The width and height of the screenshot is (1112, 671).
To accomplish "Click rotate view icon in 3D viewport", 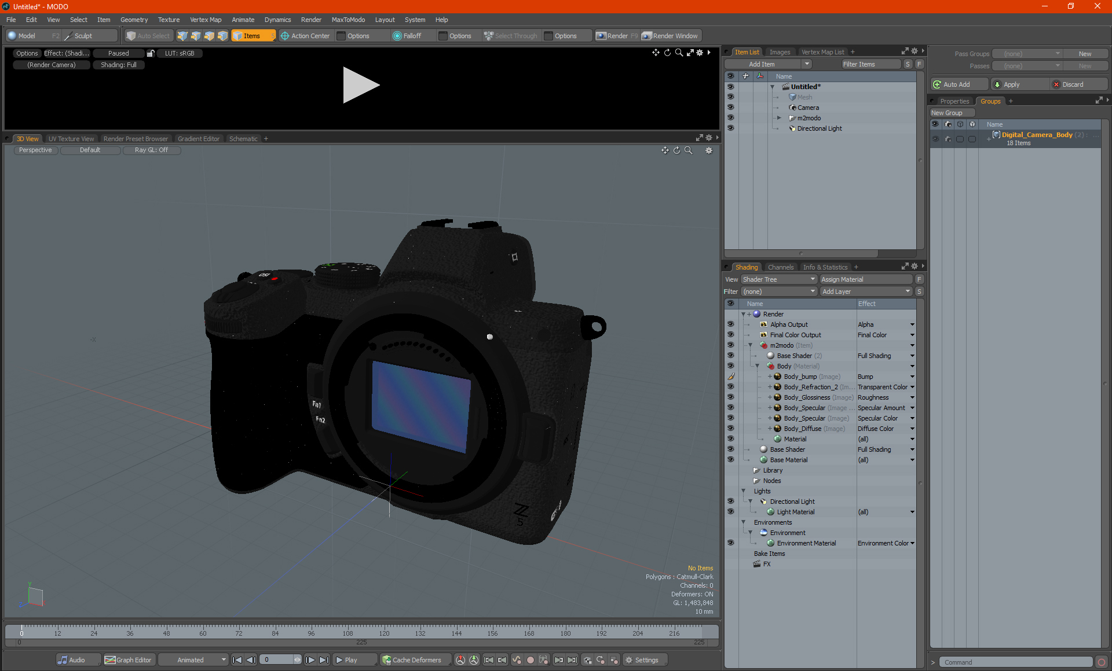I will point(676,150).
